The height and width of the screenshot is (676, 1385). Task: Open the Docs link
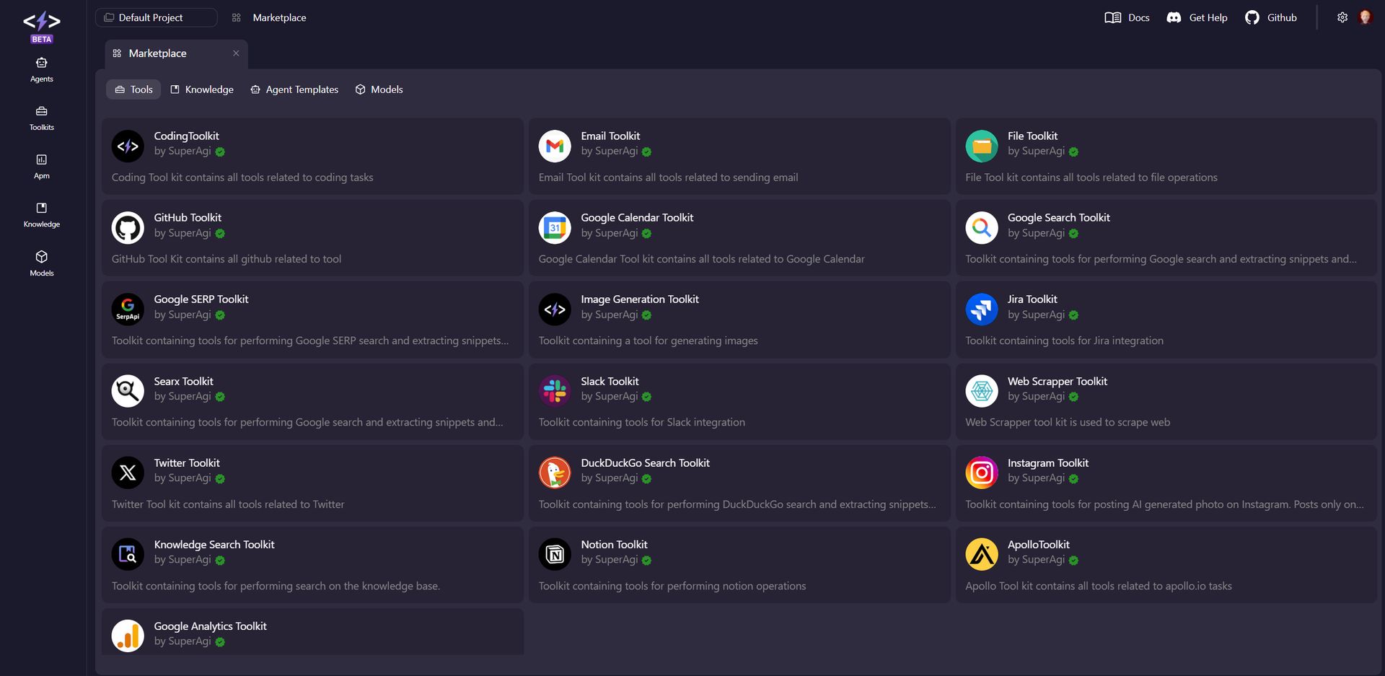[x=1126, y=17]
